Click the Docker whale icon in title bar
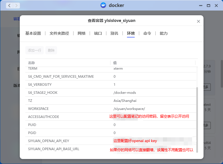Image resolution: width=223 pixels, height=164 pixels. [103, 6]
